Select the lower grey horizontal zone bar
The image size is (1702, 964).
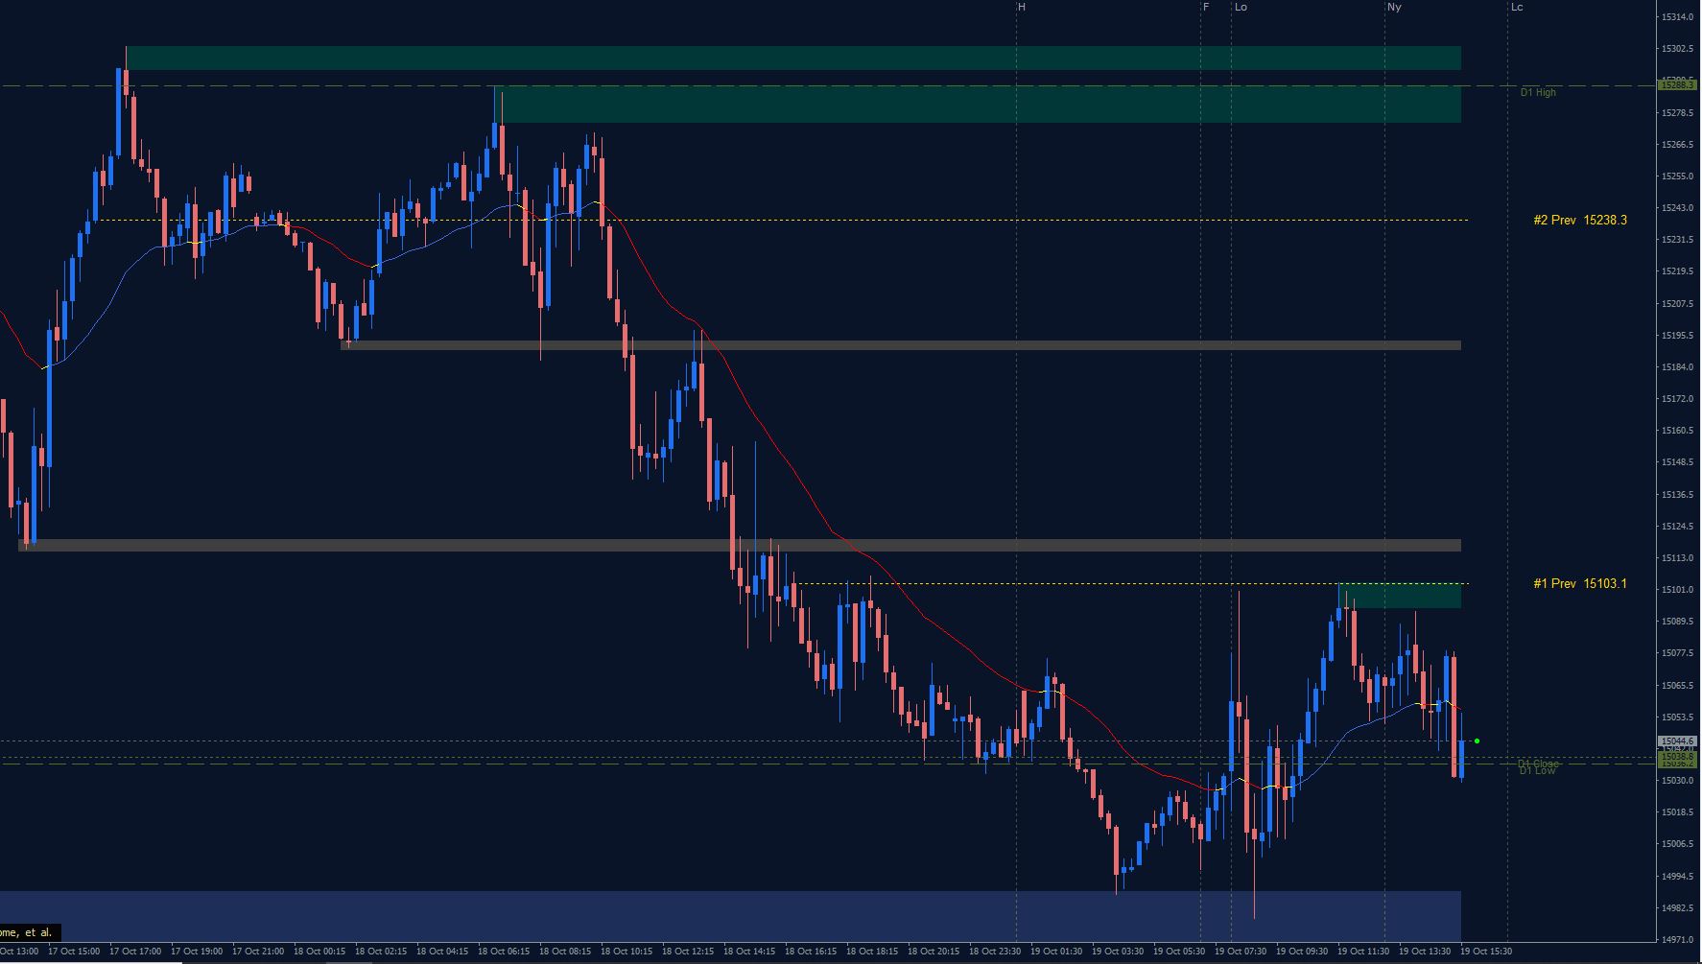coord(740,545)
